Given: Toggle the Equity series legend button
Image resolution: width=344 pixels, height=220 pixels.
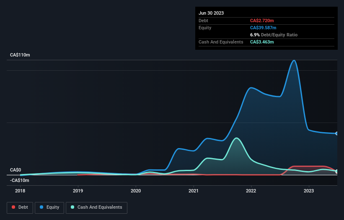Looking at the screenshot, I should [x=49, y=207].
